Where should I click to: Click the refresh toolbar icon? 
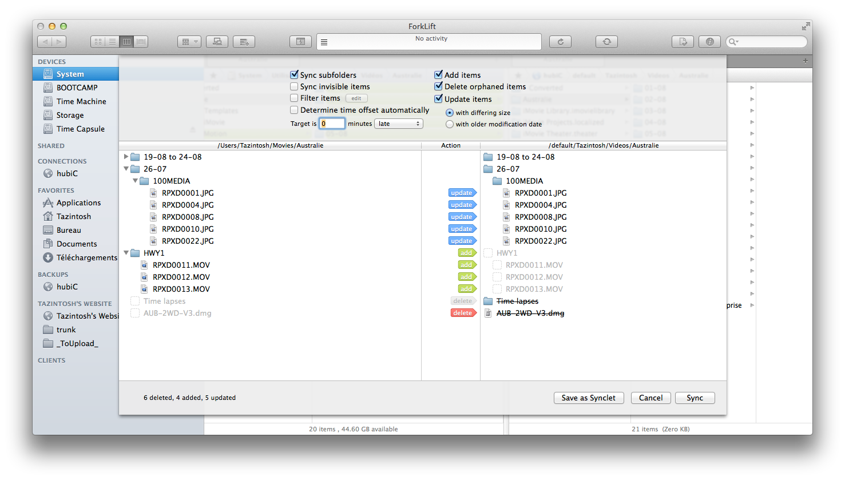pyautogui.click(x=560, y=42)
